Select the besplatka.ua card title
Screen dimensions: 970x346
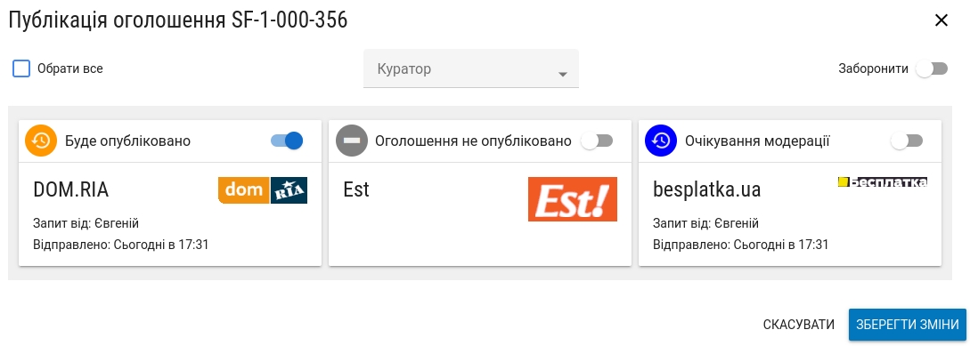707,189
